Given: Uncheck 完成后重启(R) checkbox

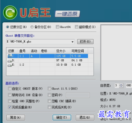Looking at the screenshot, I should (10, 107).
